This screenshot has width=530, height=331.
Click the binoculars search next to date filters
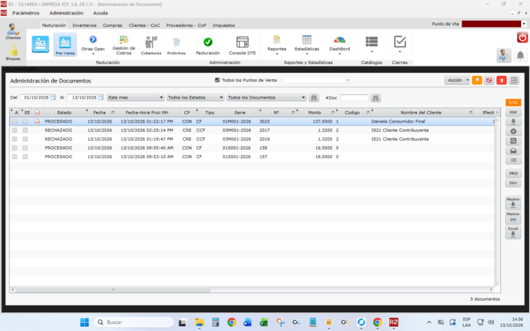314,98
